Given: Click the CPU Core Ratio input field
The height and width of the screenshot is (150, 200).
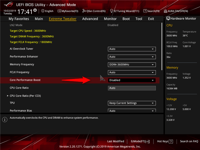Looking at the screenshot, I should coord(132,88).
